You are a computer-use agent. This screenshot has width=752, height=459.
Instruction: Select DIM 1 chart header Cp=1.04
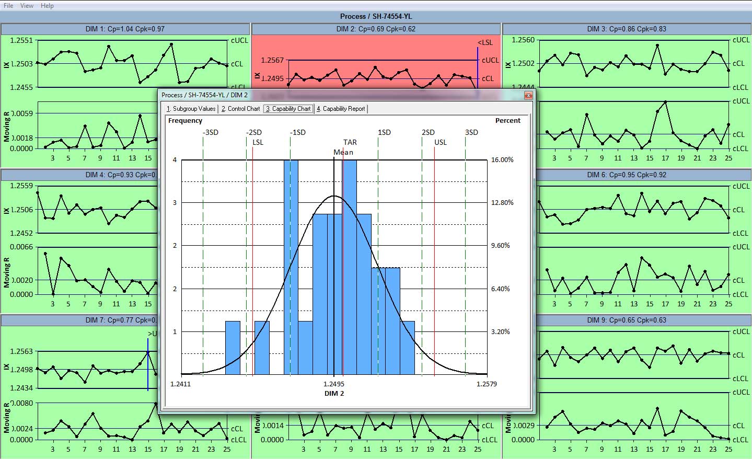(x=125, y=29)
